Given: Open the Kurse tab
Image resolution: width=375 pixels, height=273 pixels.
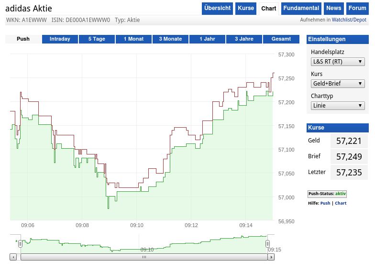Looking at the screenshot, I should (246, 8).
